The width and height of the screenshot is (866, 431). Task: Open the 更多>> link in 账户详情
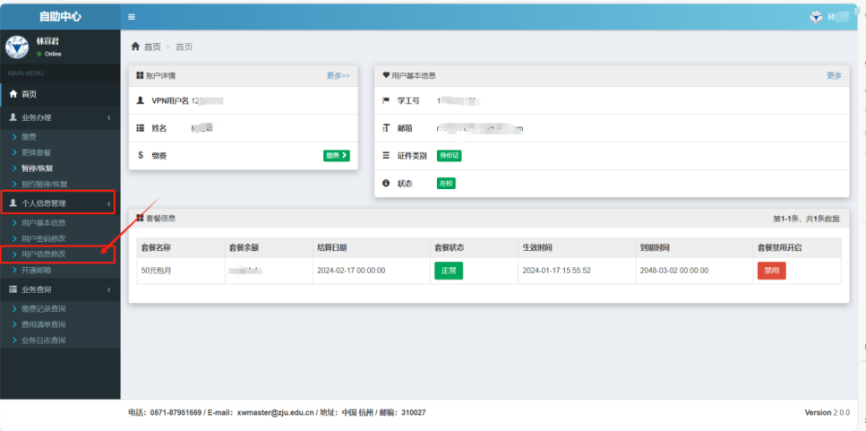pos(338,76)
